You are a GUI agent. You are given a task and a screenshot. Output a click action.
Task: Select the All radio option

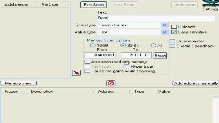[153, 45]
